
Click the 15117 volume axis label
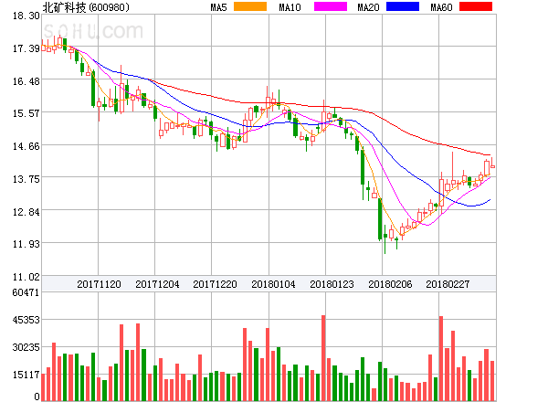[26, 375]
